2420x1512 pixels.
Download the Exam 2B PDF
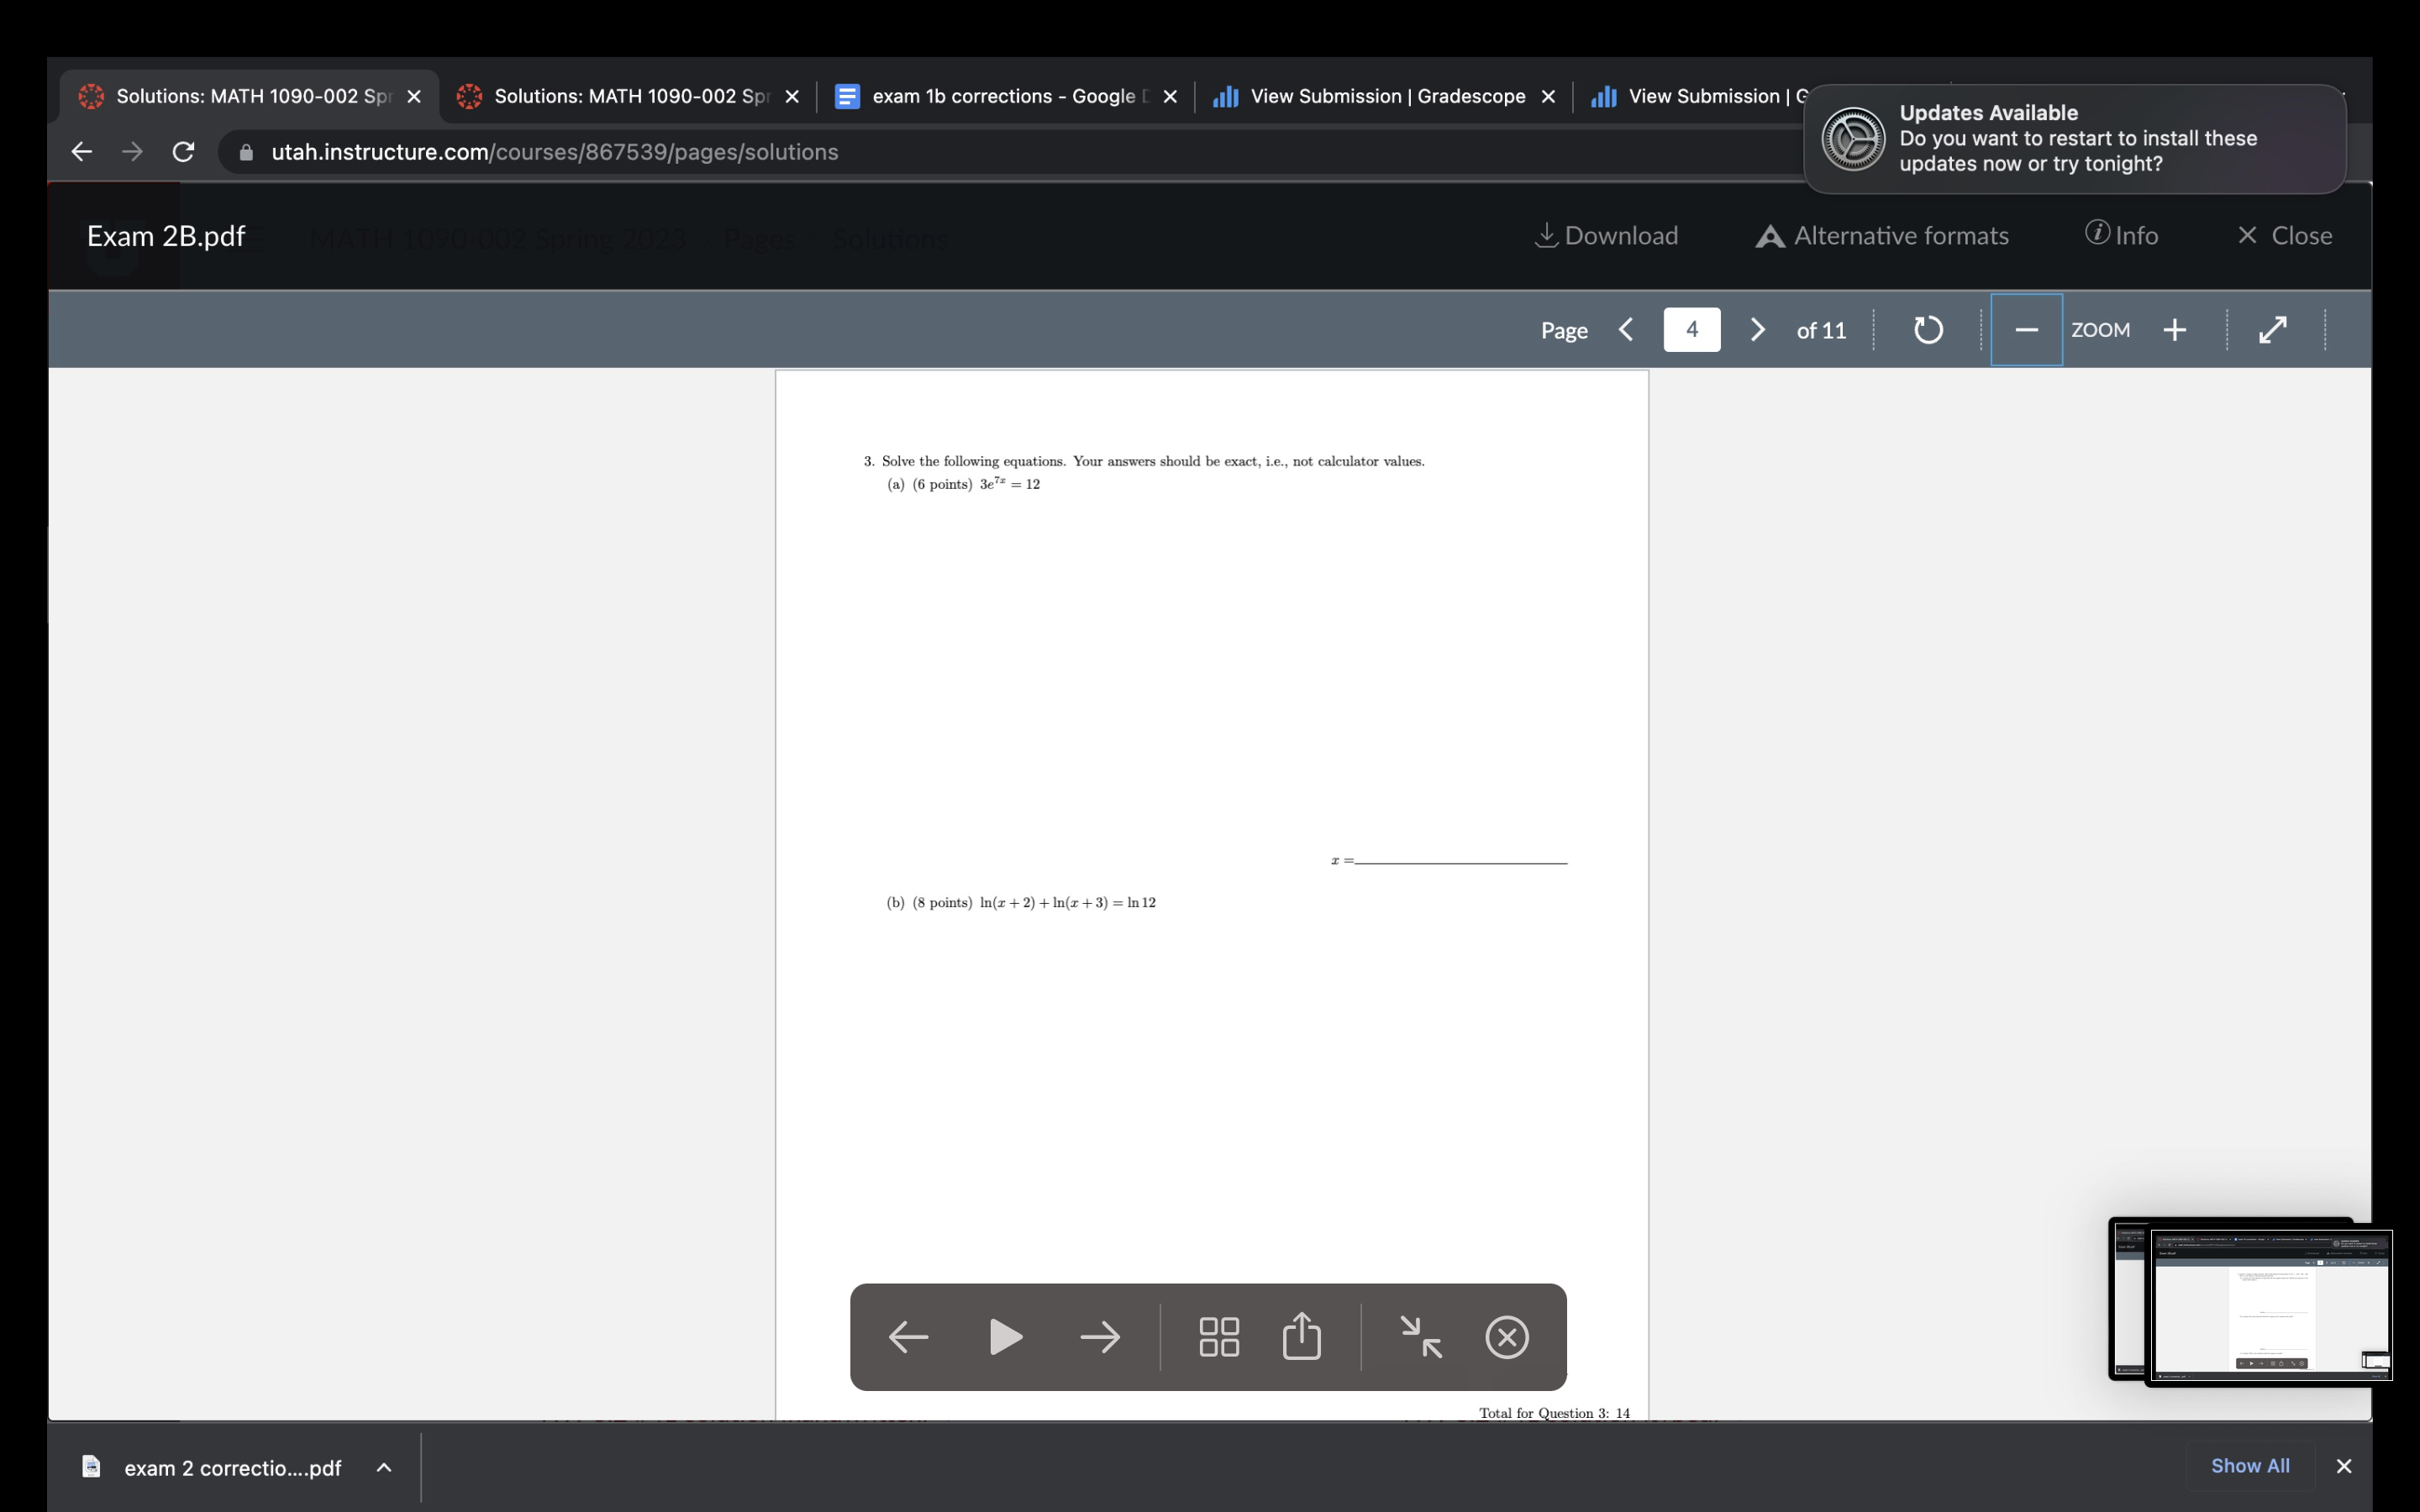pyautogui.click(x=1606, y=236)
